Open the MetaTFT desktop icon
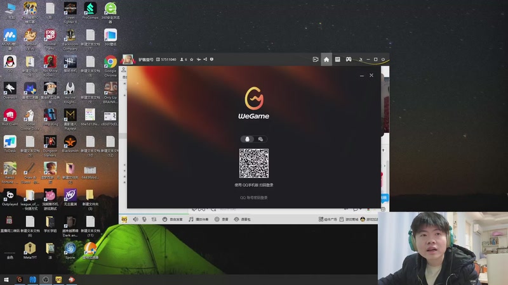Viewport: 508px width, 285px height. [30, 251]
